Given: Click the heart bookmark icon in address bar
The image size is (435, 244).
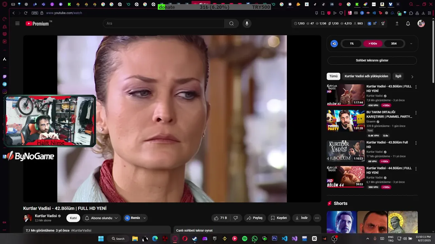Looking at the screenshot, I should pos(341,13).
